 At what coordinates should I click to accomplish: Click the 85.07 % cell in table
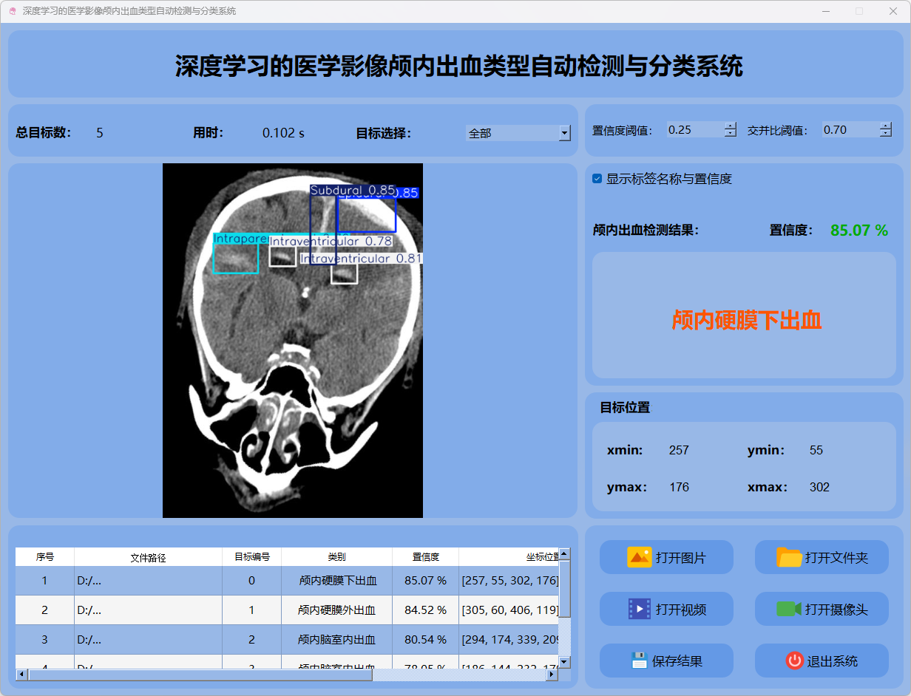(x=425, y=581)
